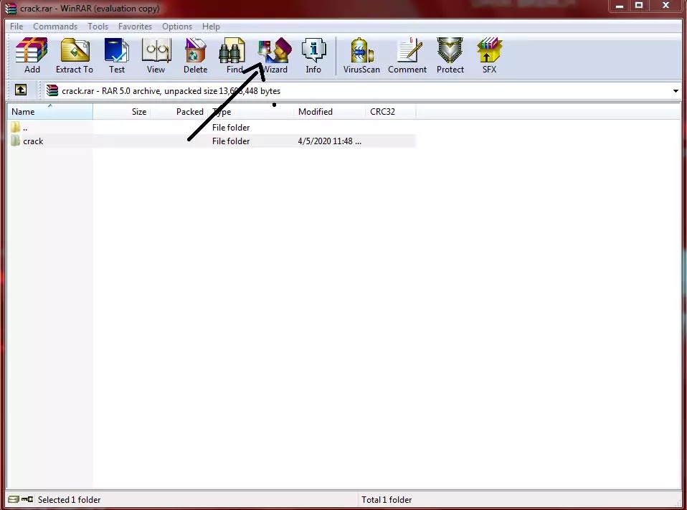Click the parent folder '..' icon

click(16, 128)
